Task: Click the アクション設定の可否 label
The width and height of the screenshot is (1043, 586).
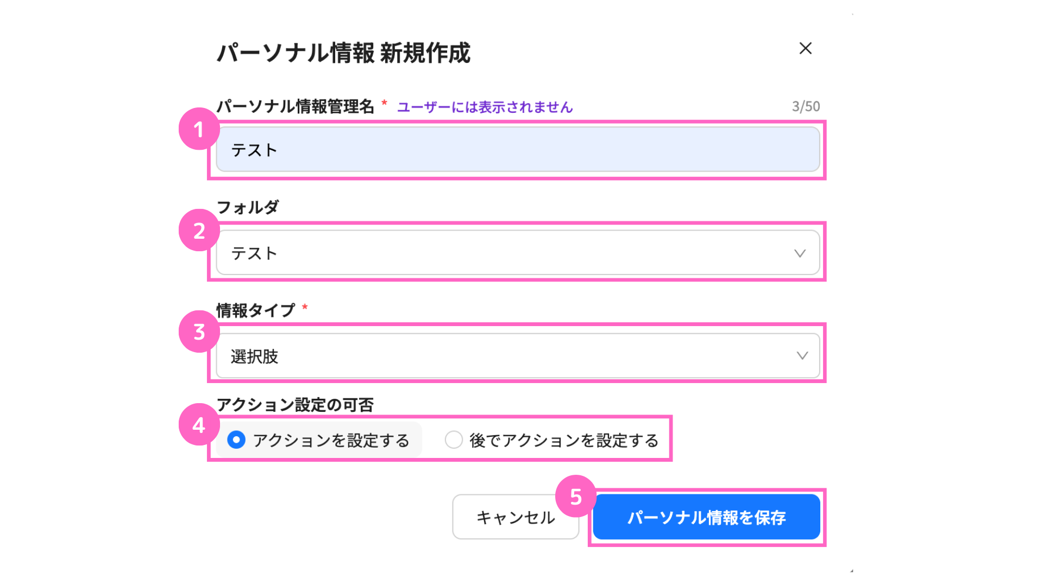Action: 295,405
